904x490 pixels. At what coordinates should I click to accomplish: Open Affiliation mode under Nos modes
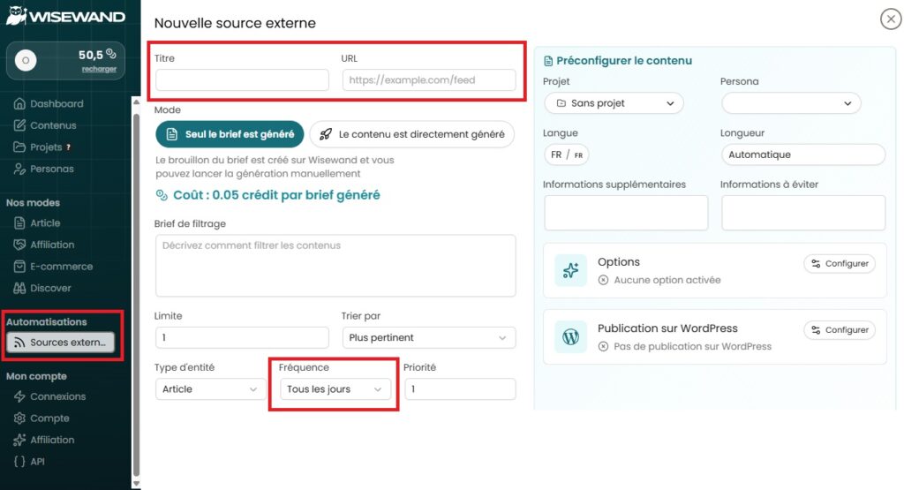click(44, 245)
